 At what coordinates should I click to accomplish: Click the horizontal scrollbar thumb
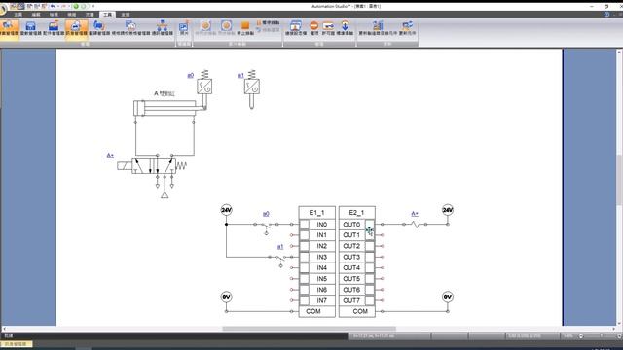(309, 329)
